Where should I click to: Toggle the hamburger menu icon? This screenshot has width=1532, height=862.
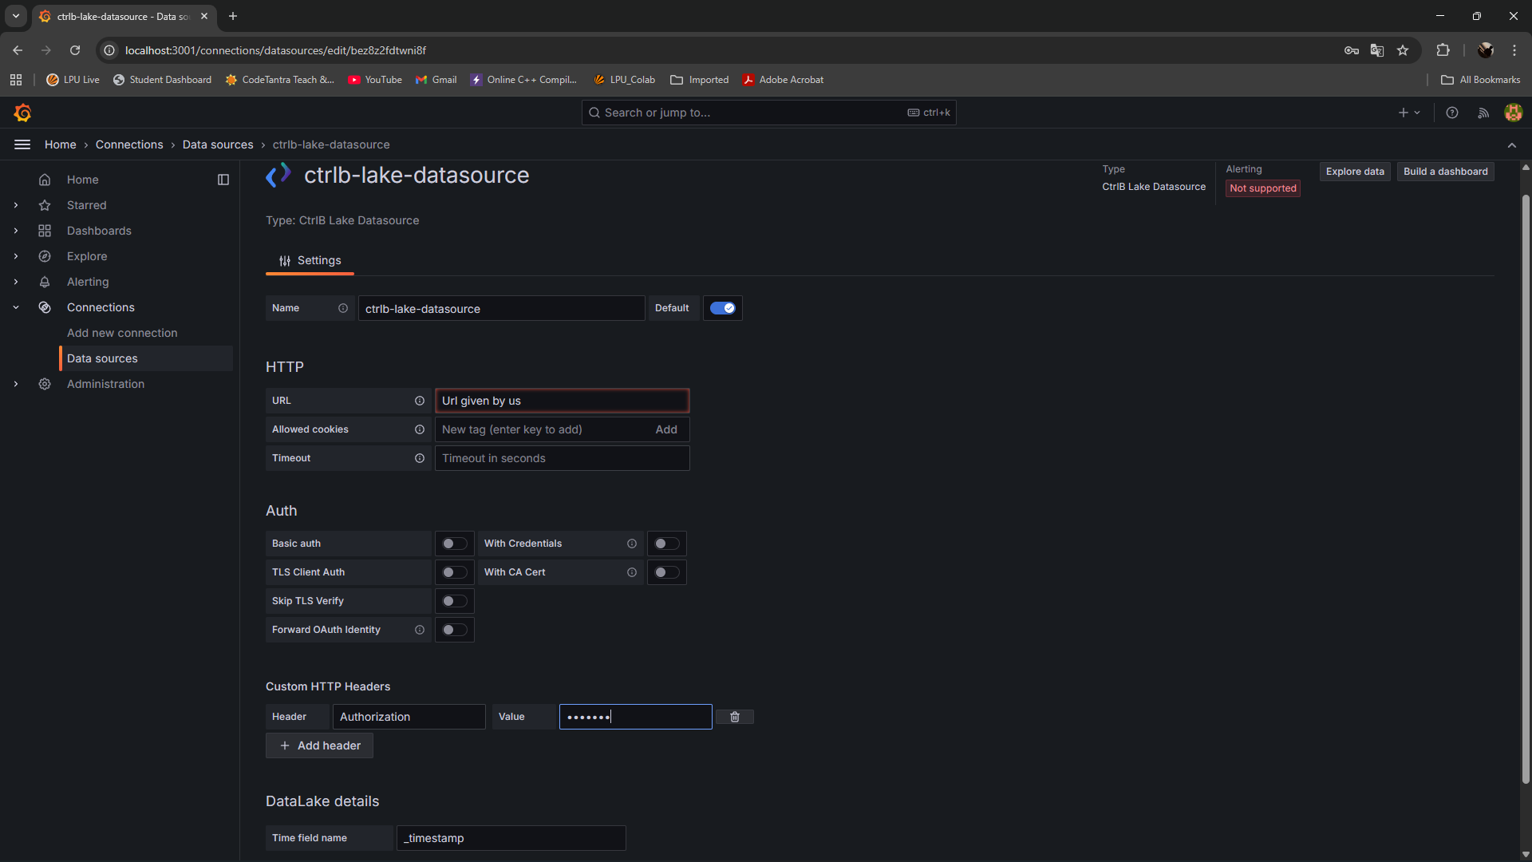tap(22, 144)
